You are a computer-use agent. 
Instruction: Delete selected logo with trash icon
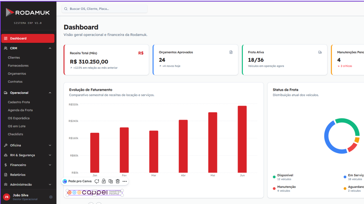[118, 181]
